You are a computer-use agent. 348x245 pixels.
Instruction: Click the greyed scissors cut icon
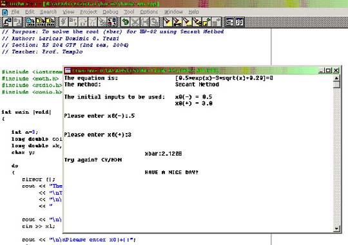click(x=135, y=22)
